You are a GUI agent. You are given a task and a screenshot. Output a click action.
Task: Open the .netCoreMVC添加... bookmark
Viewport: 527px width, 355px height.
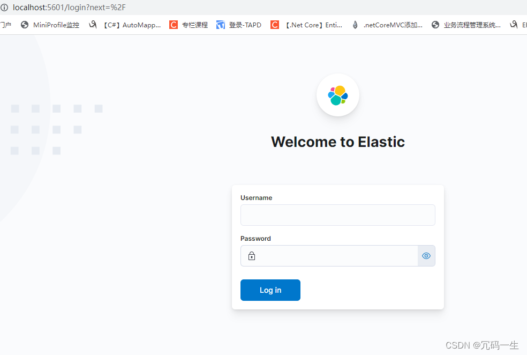(387, 25)
